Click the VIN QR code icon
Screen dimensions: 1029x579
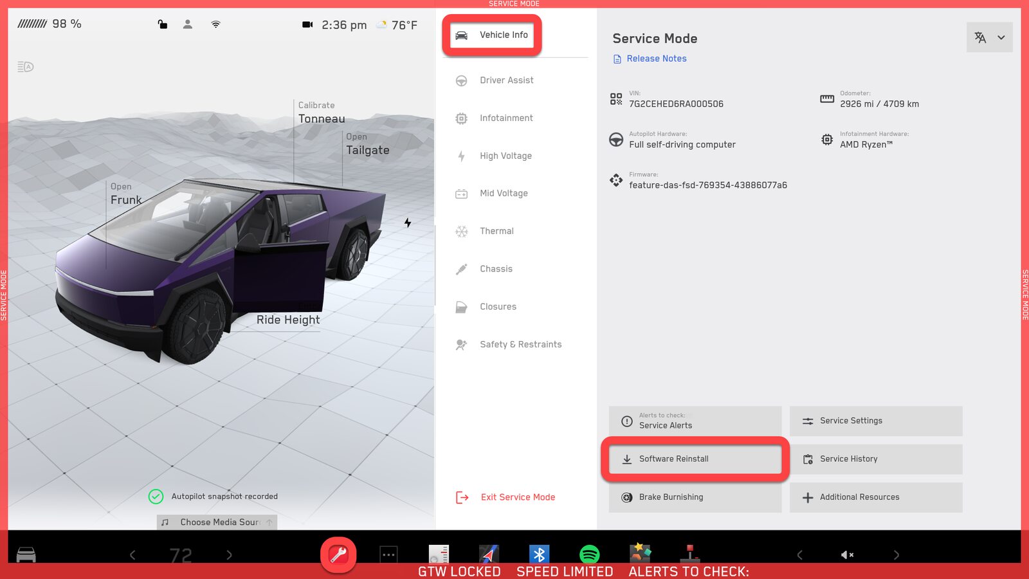pos(616,99)
